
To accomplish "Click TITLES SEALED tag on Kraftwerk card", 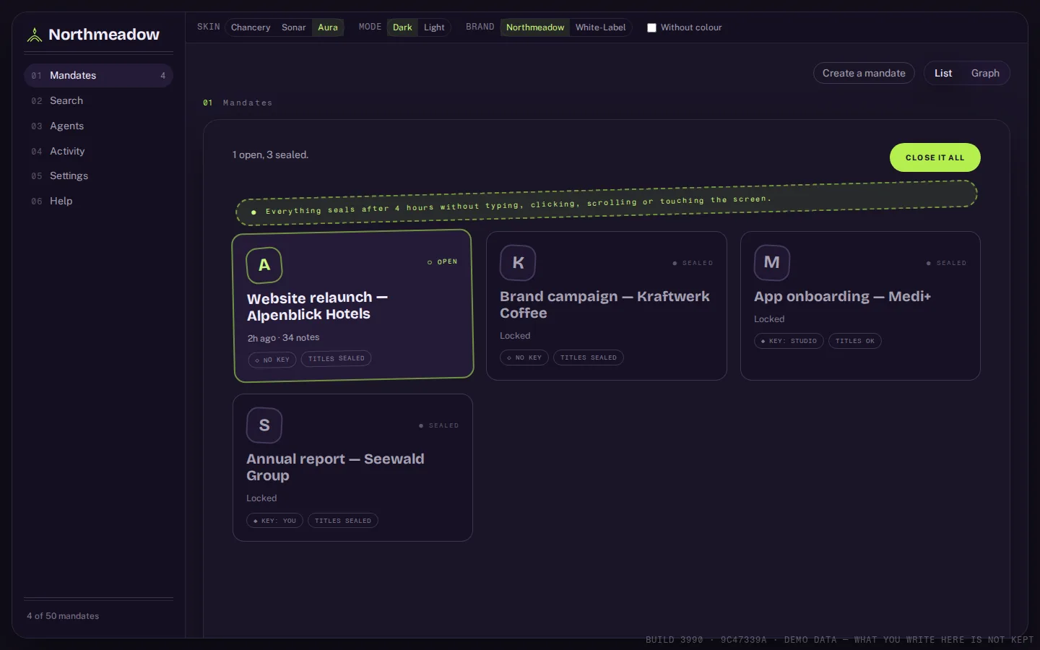I will [588, 357].
